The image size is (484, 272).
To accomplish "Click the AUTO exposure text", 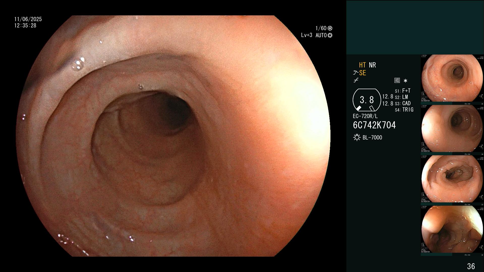I will click(x=321, y=35).
